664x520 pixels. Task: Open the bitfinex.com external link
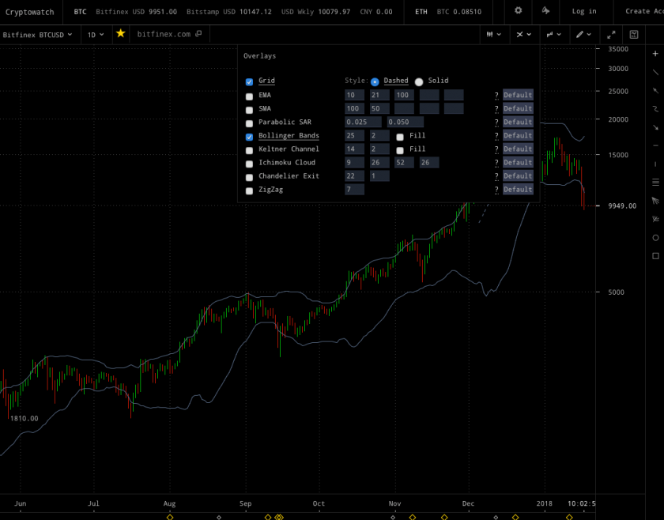point(169,35)
